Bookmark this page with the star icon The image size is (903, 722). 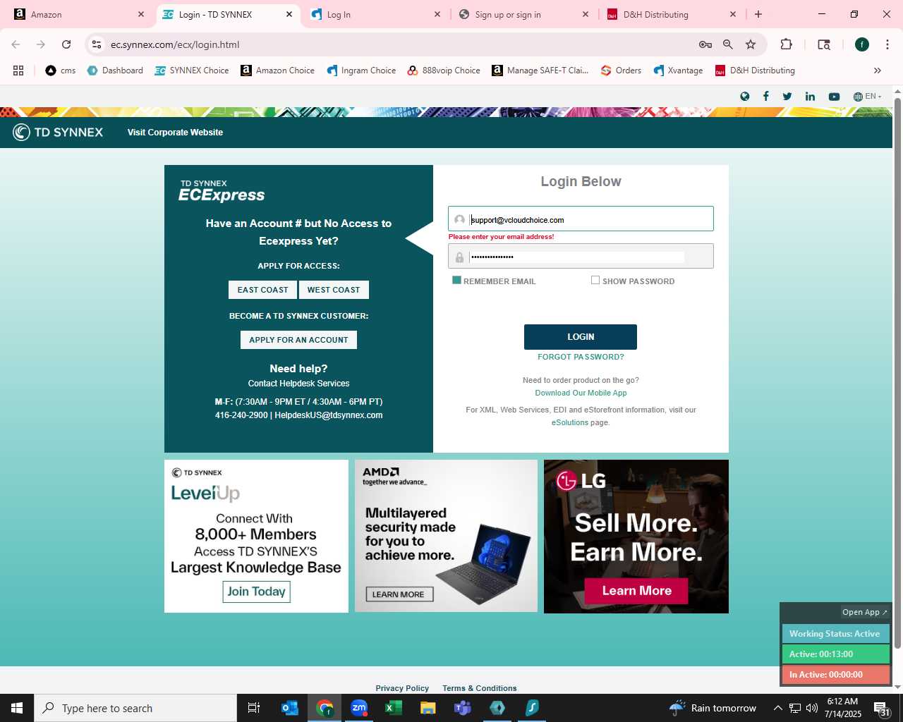(751, 44)
